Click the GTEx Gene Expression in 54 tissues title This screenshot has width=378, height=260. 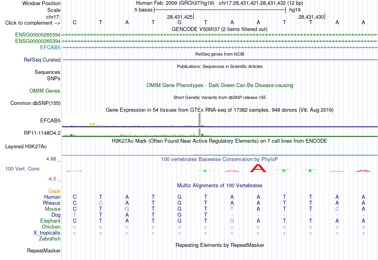220,110
